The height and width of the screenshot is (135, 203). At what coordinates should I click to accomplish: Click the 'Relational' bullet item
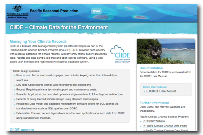point(67,106)
